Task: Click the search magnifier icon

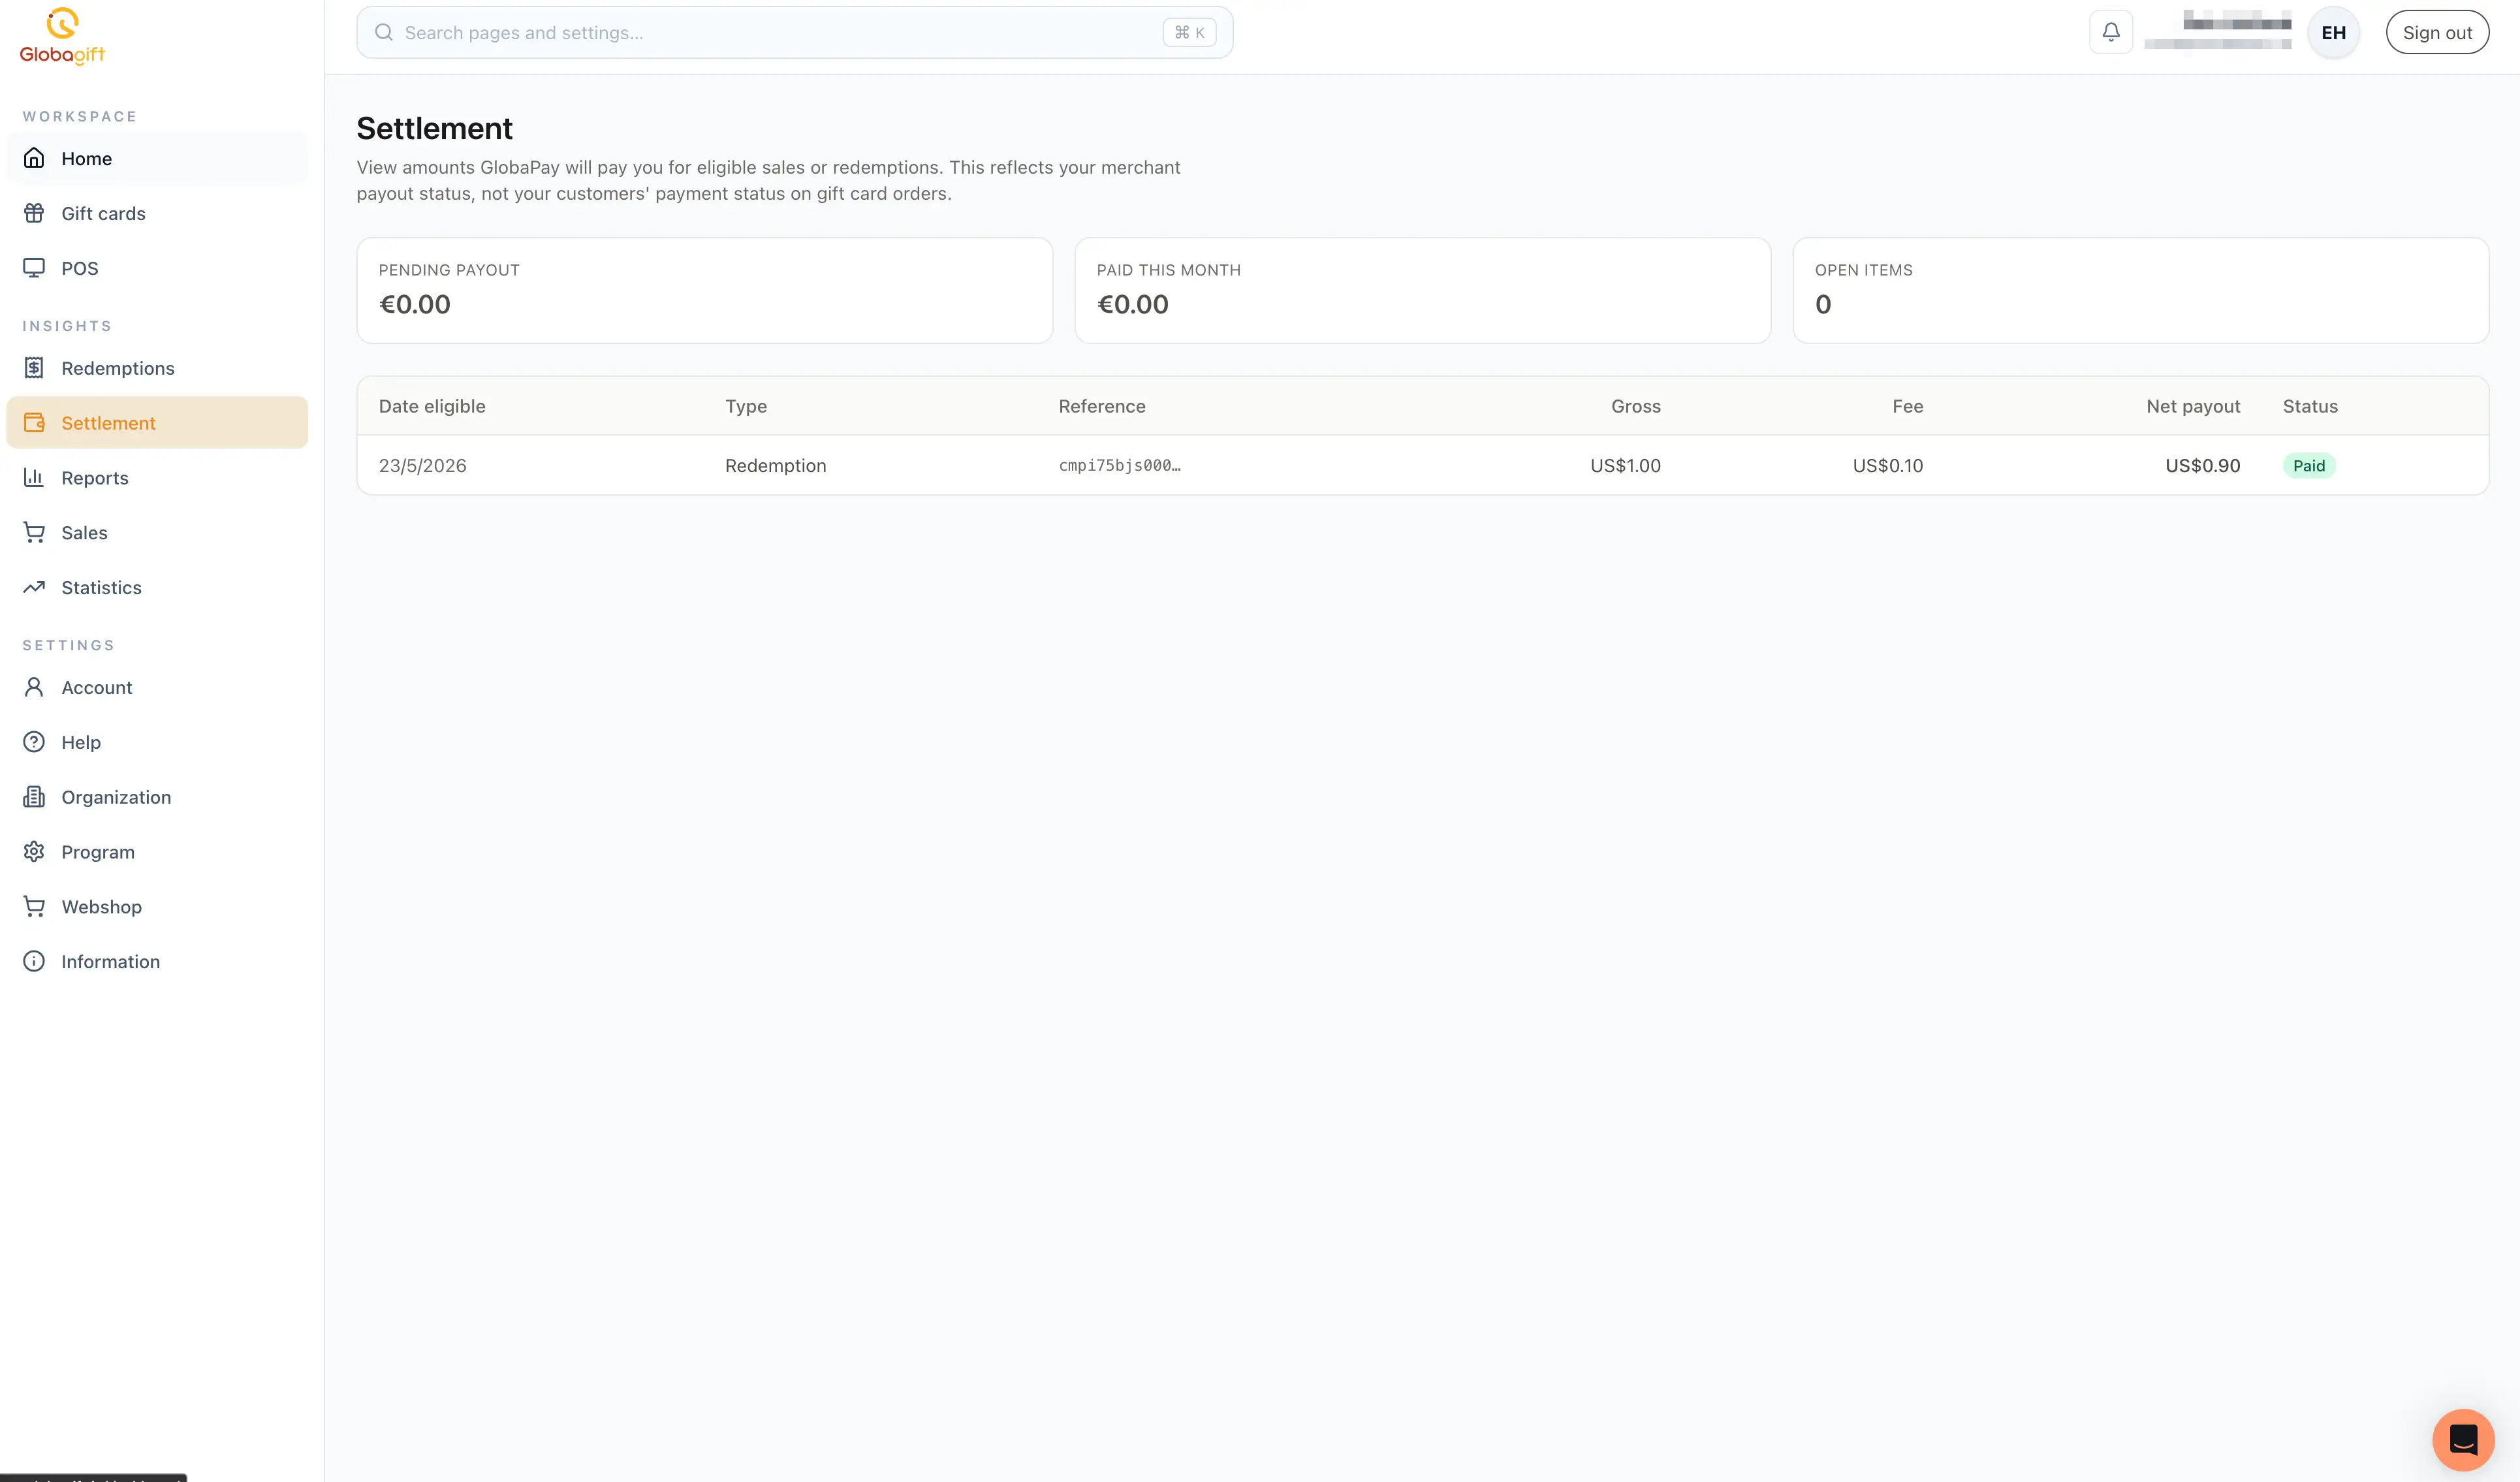Action: (384, 33)
